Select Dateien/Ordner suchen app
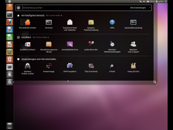This screenshot has width=173, height=130. point(28,69)
